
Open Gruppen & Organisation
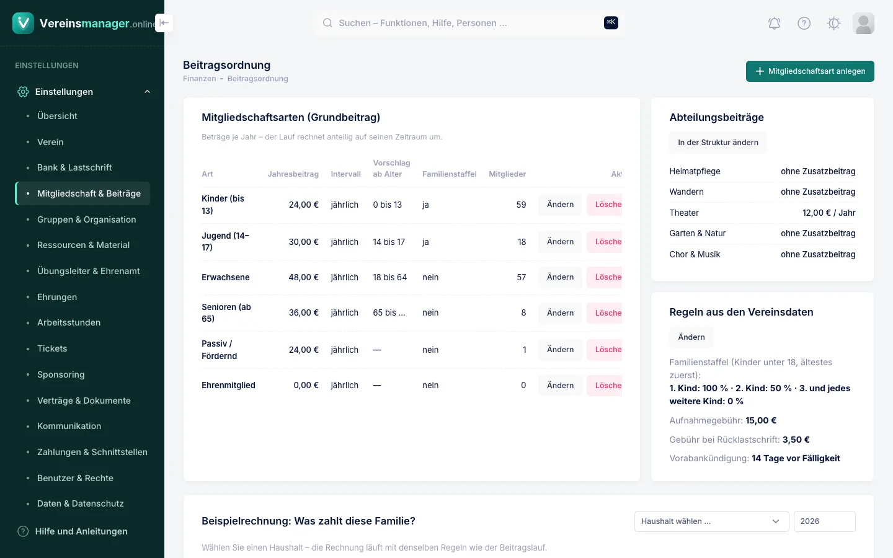tap(82, 219)
